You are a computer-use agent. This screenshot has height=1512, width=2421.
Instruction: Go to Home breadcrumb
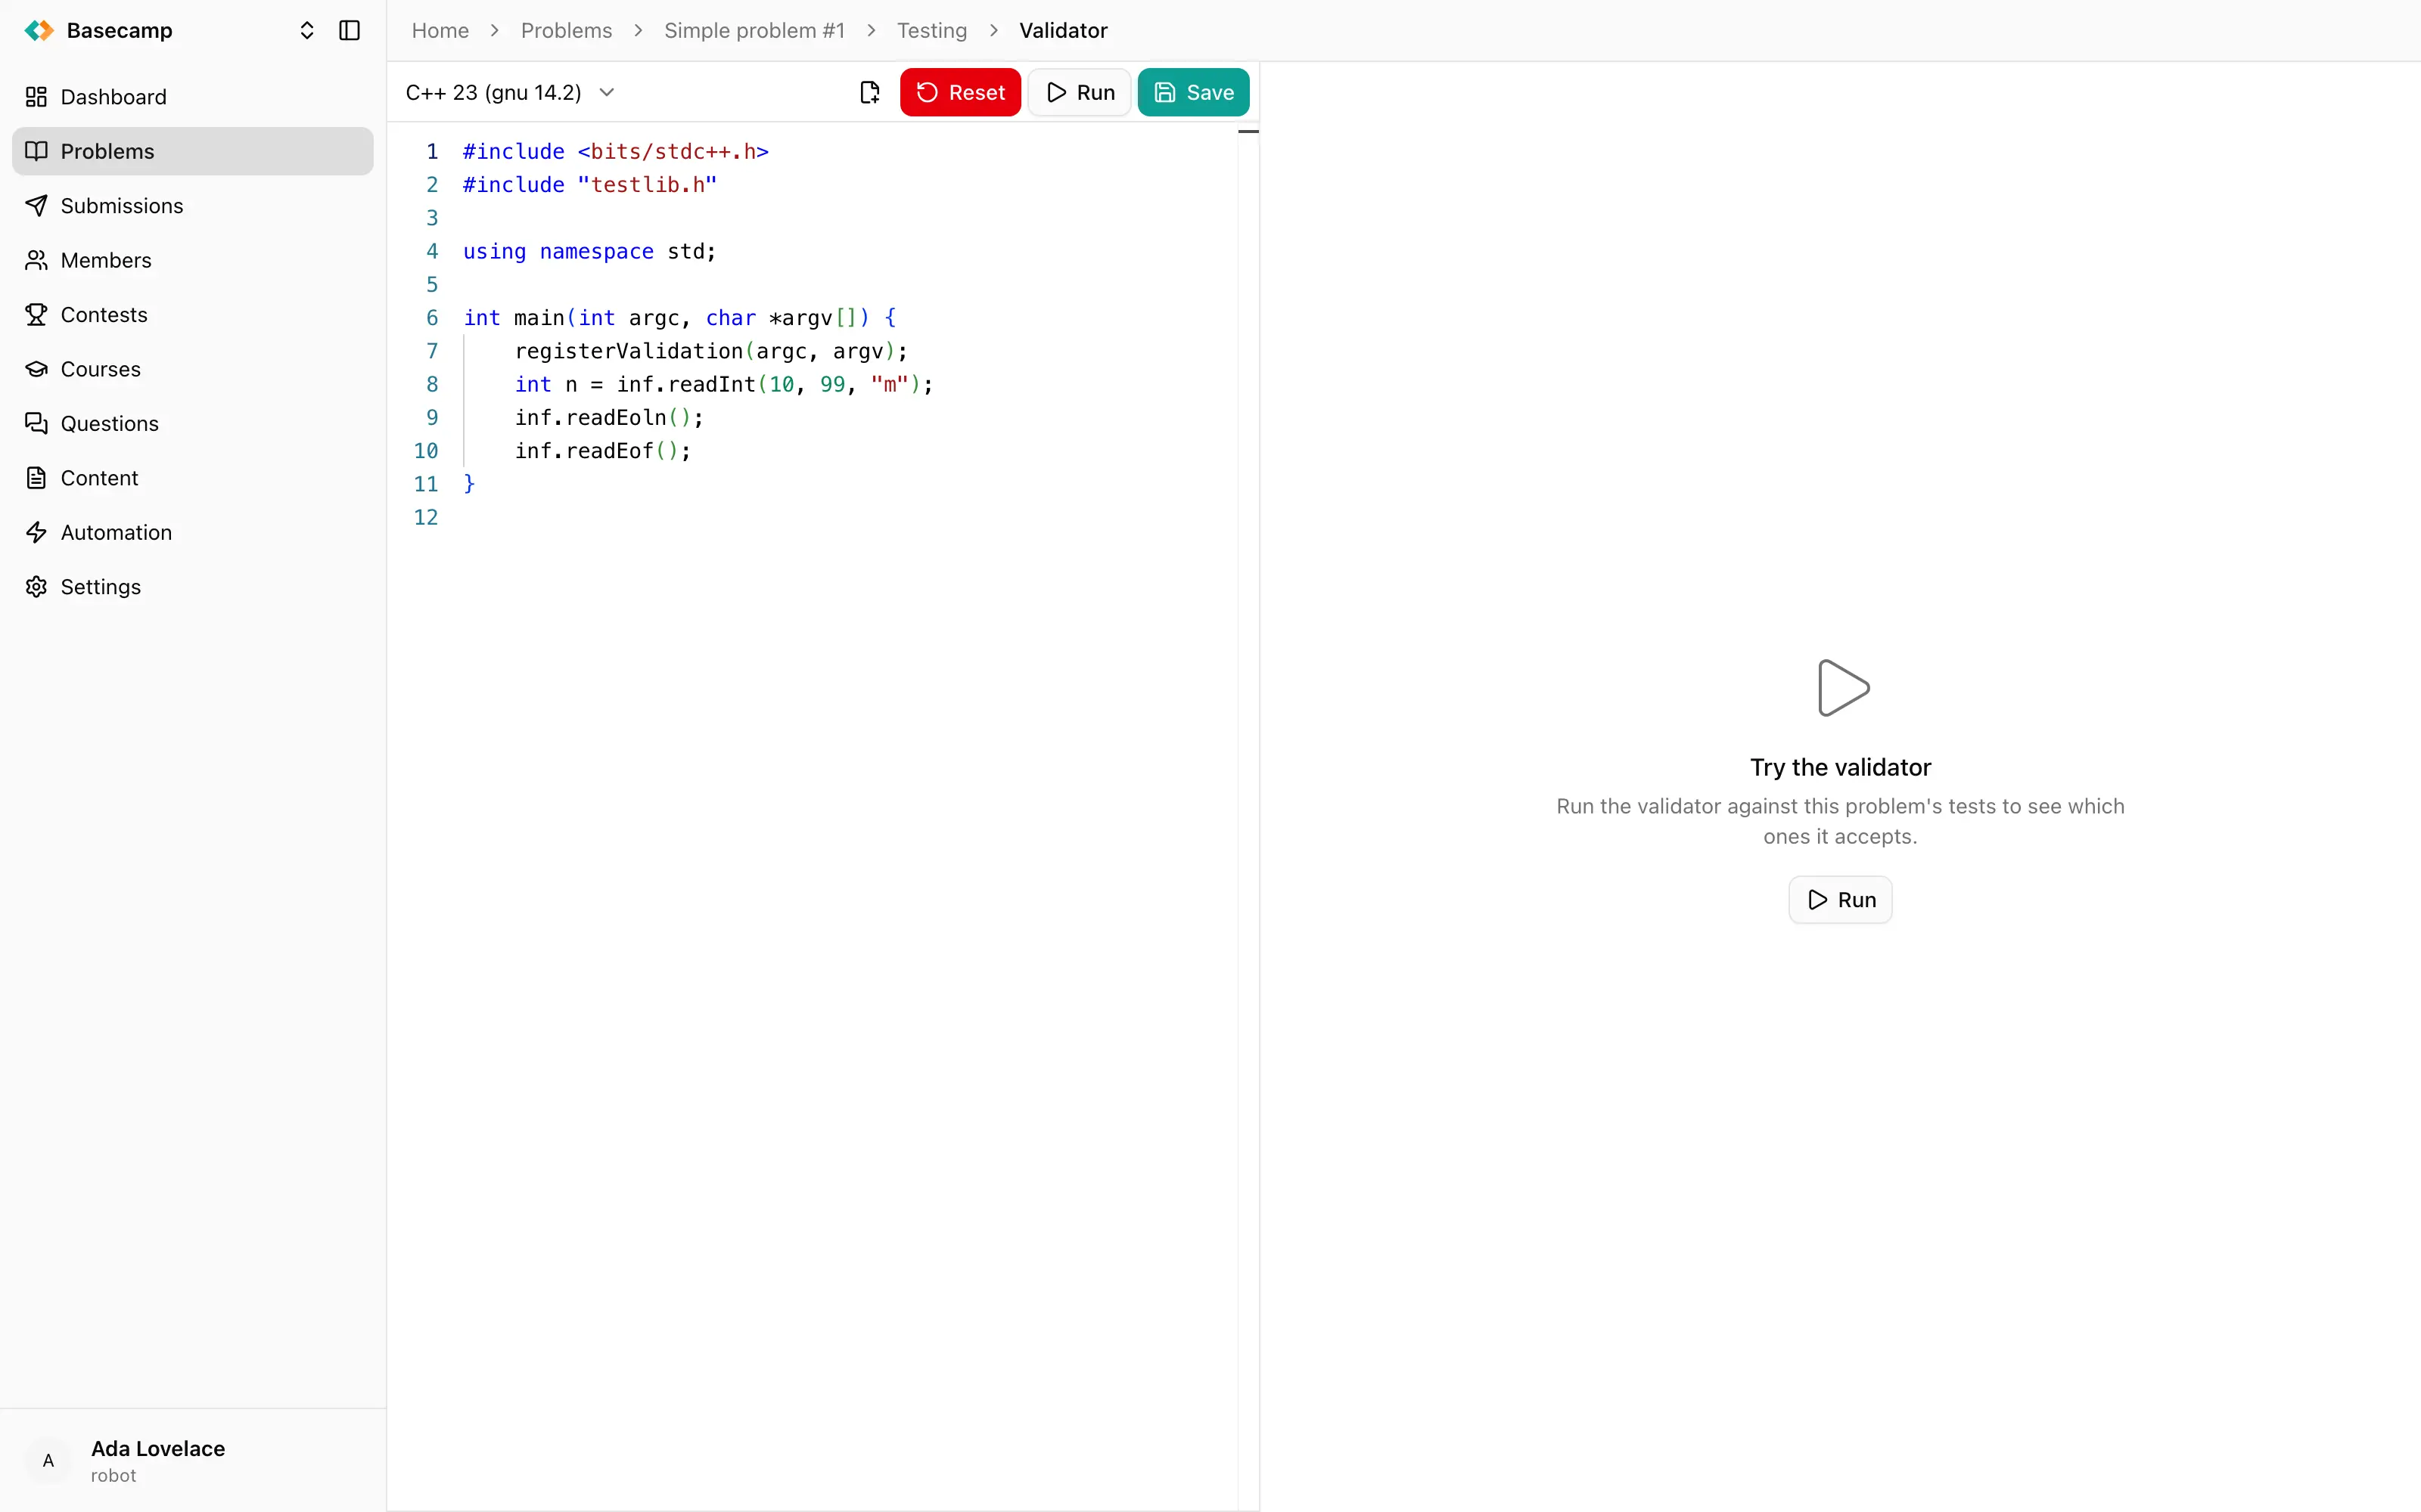pos(440,30)
